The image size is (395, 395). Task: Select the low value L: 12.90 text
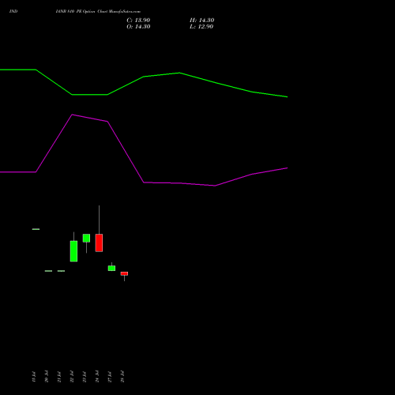coord(201,27)
